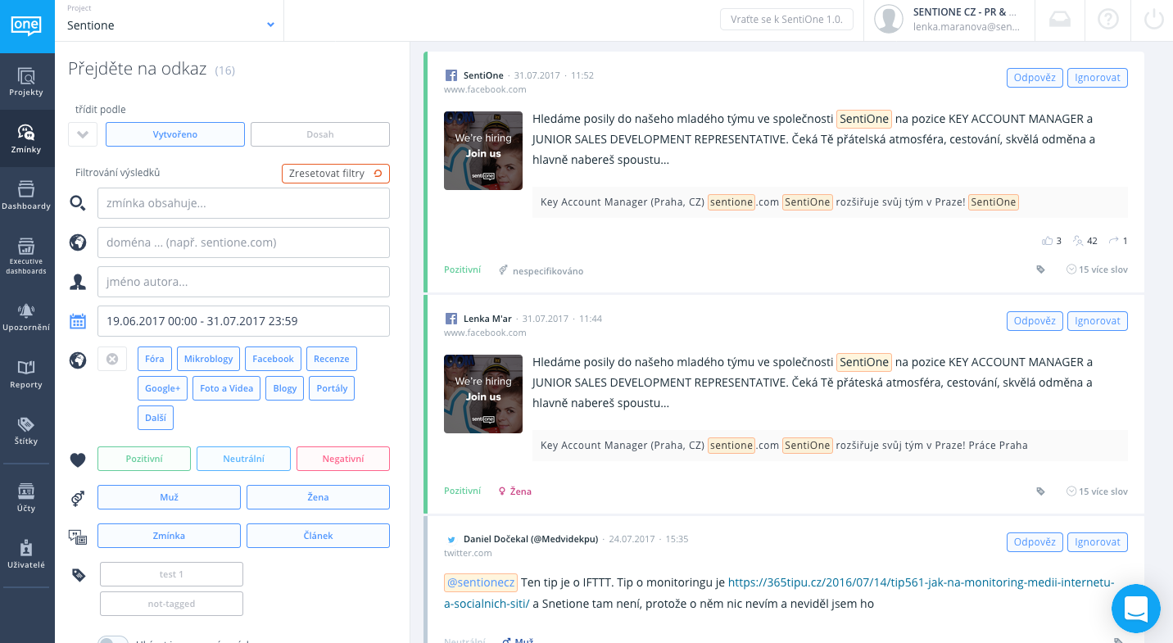Toggle the Pozitivní sentiment filter
Image resolution: width=1173 pixels, height=643 pixels.
(144, 459)
